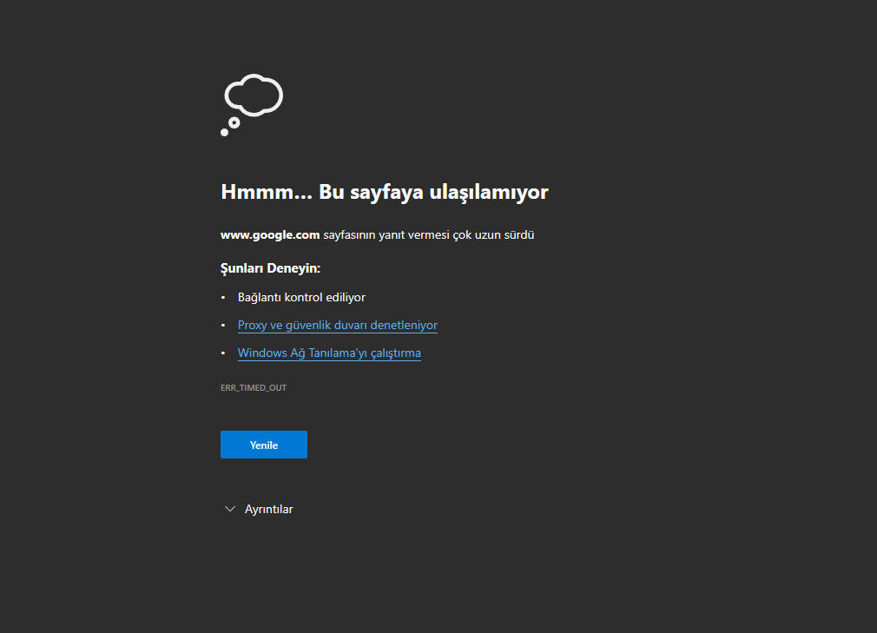
Task: Click the www.google.com bold address text
Action: tap(270, 234)
